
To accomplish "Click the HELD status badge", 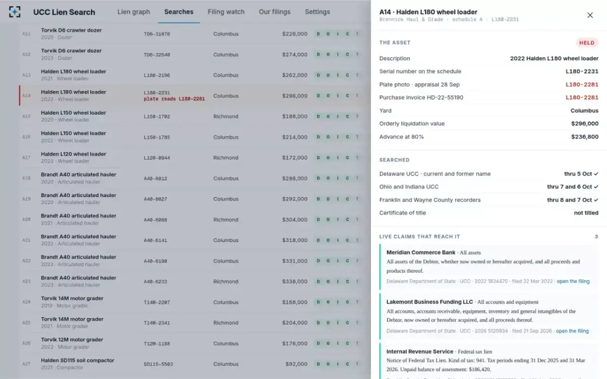I will pyautogui.click(x=587, y=43).
